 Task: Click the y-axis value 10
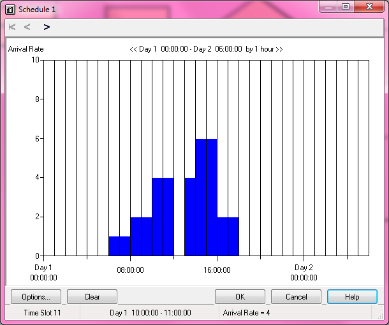pyautogui.click(x=35, y=60)
